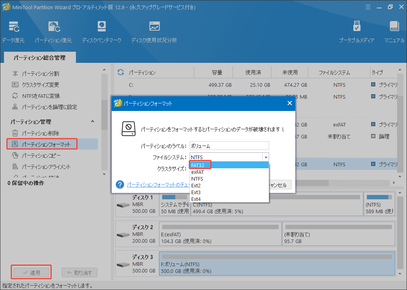This screenshot has width=407, height=290.
Task: Open ブータブルメディア builder
Action: [357, 32]
